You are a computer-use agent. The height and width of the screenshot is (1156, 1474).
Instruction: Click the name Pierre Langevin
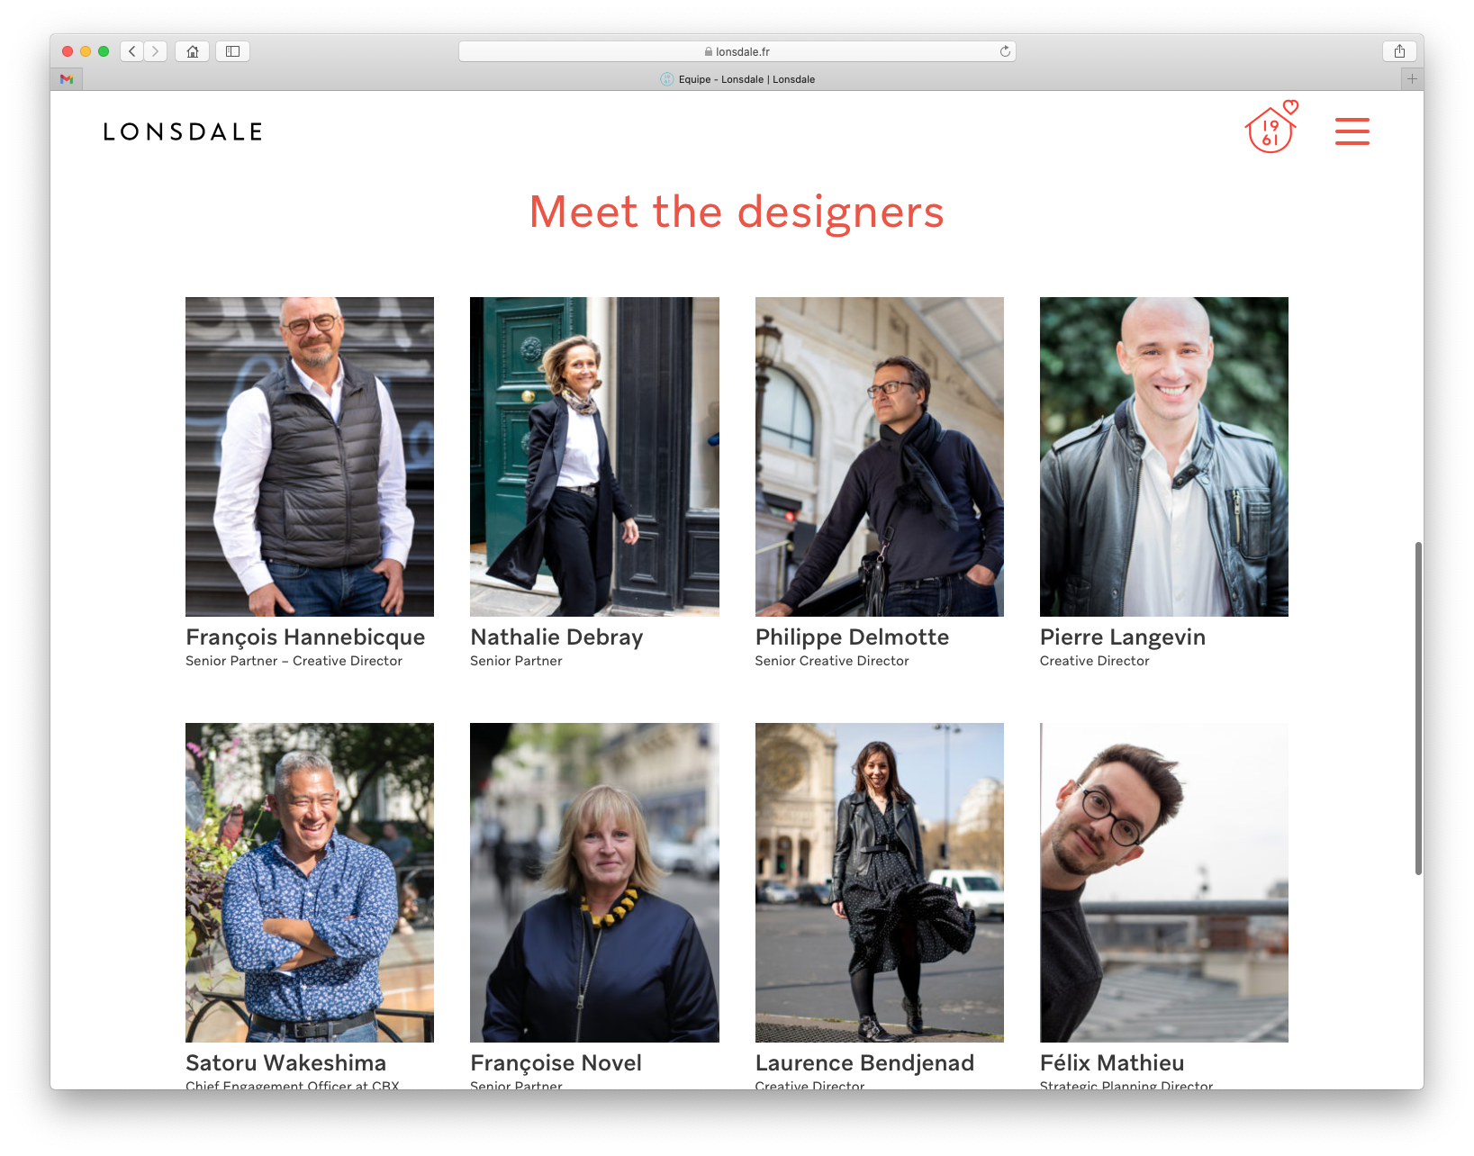1122,637
